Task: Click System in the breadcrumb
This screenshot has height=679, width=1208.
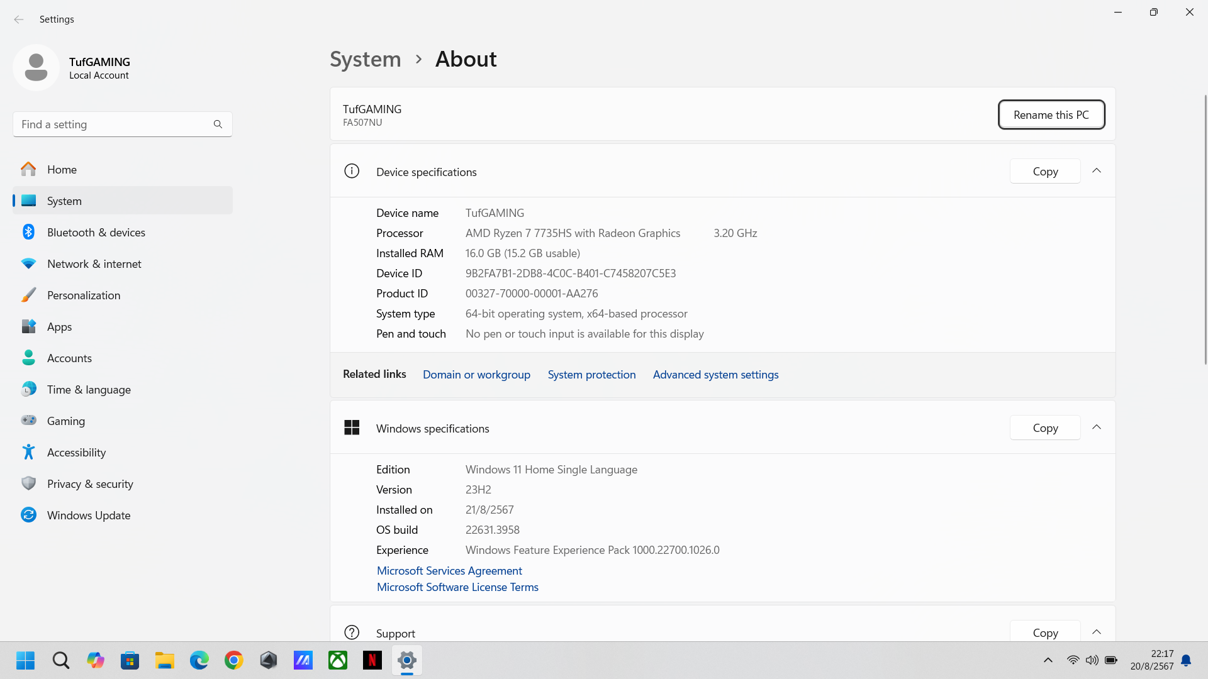Action: click(366, 59)
